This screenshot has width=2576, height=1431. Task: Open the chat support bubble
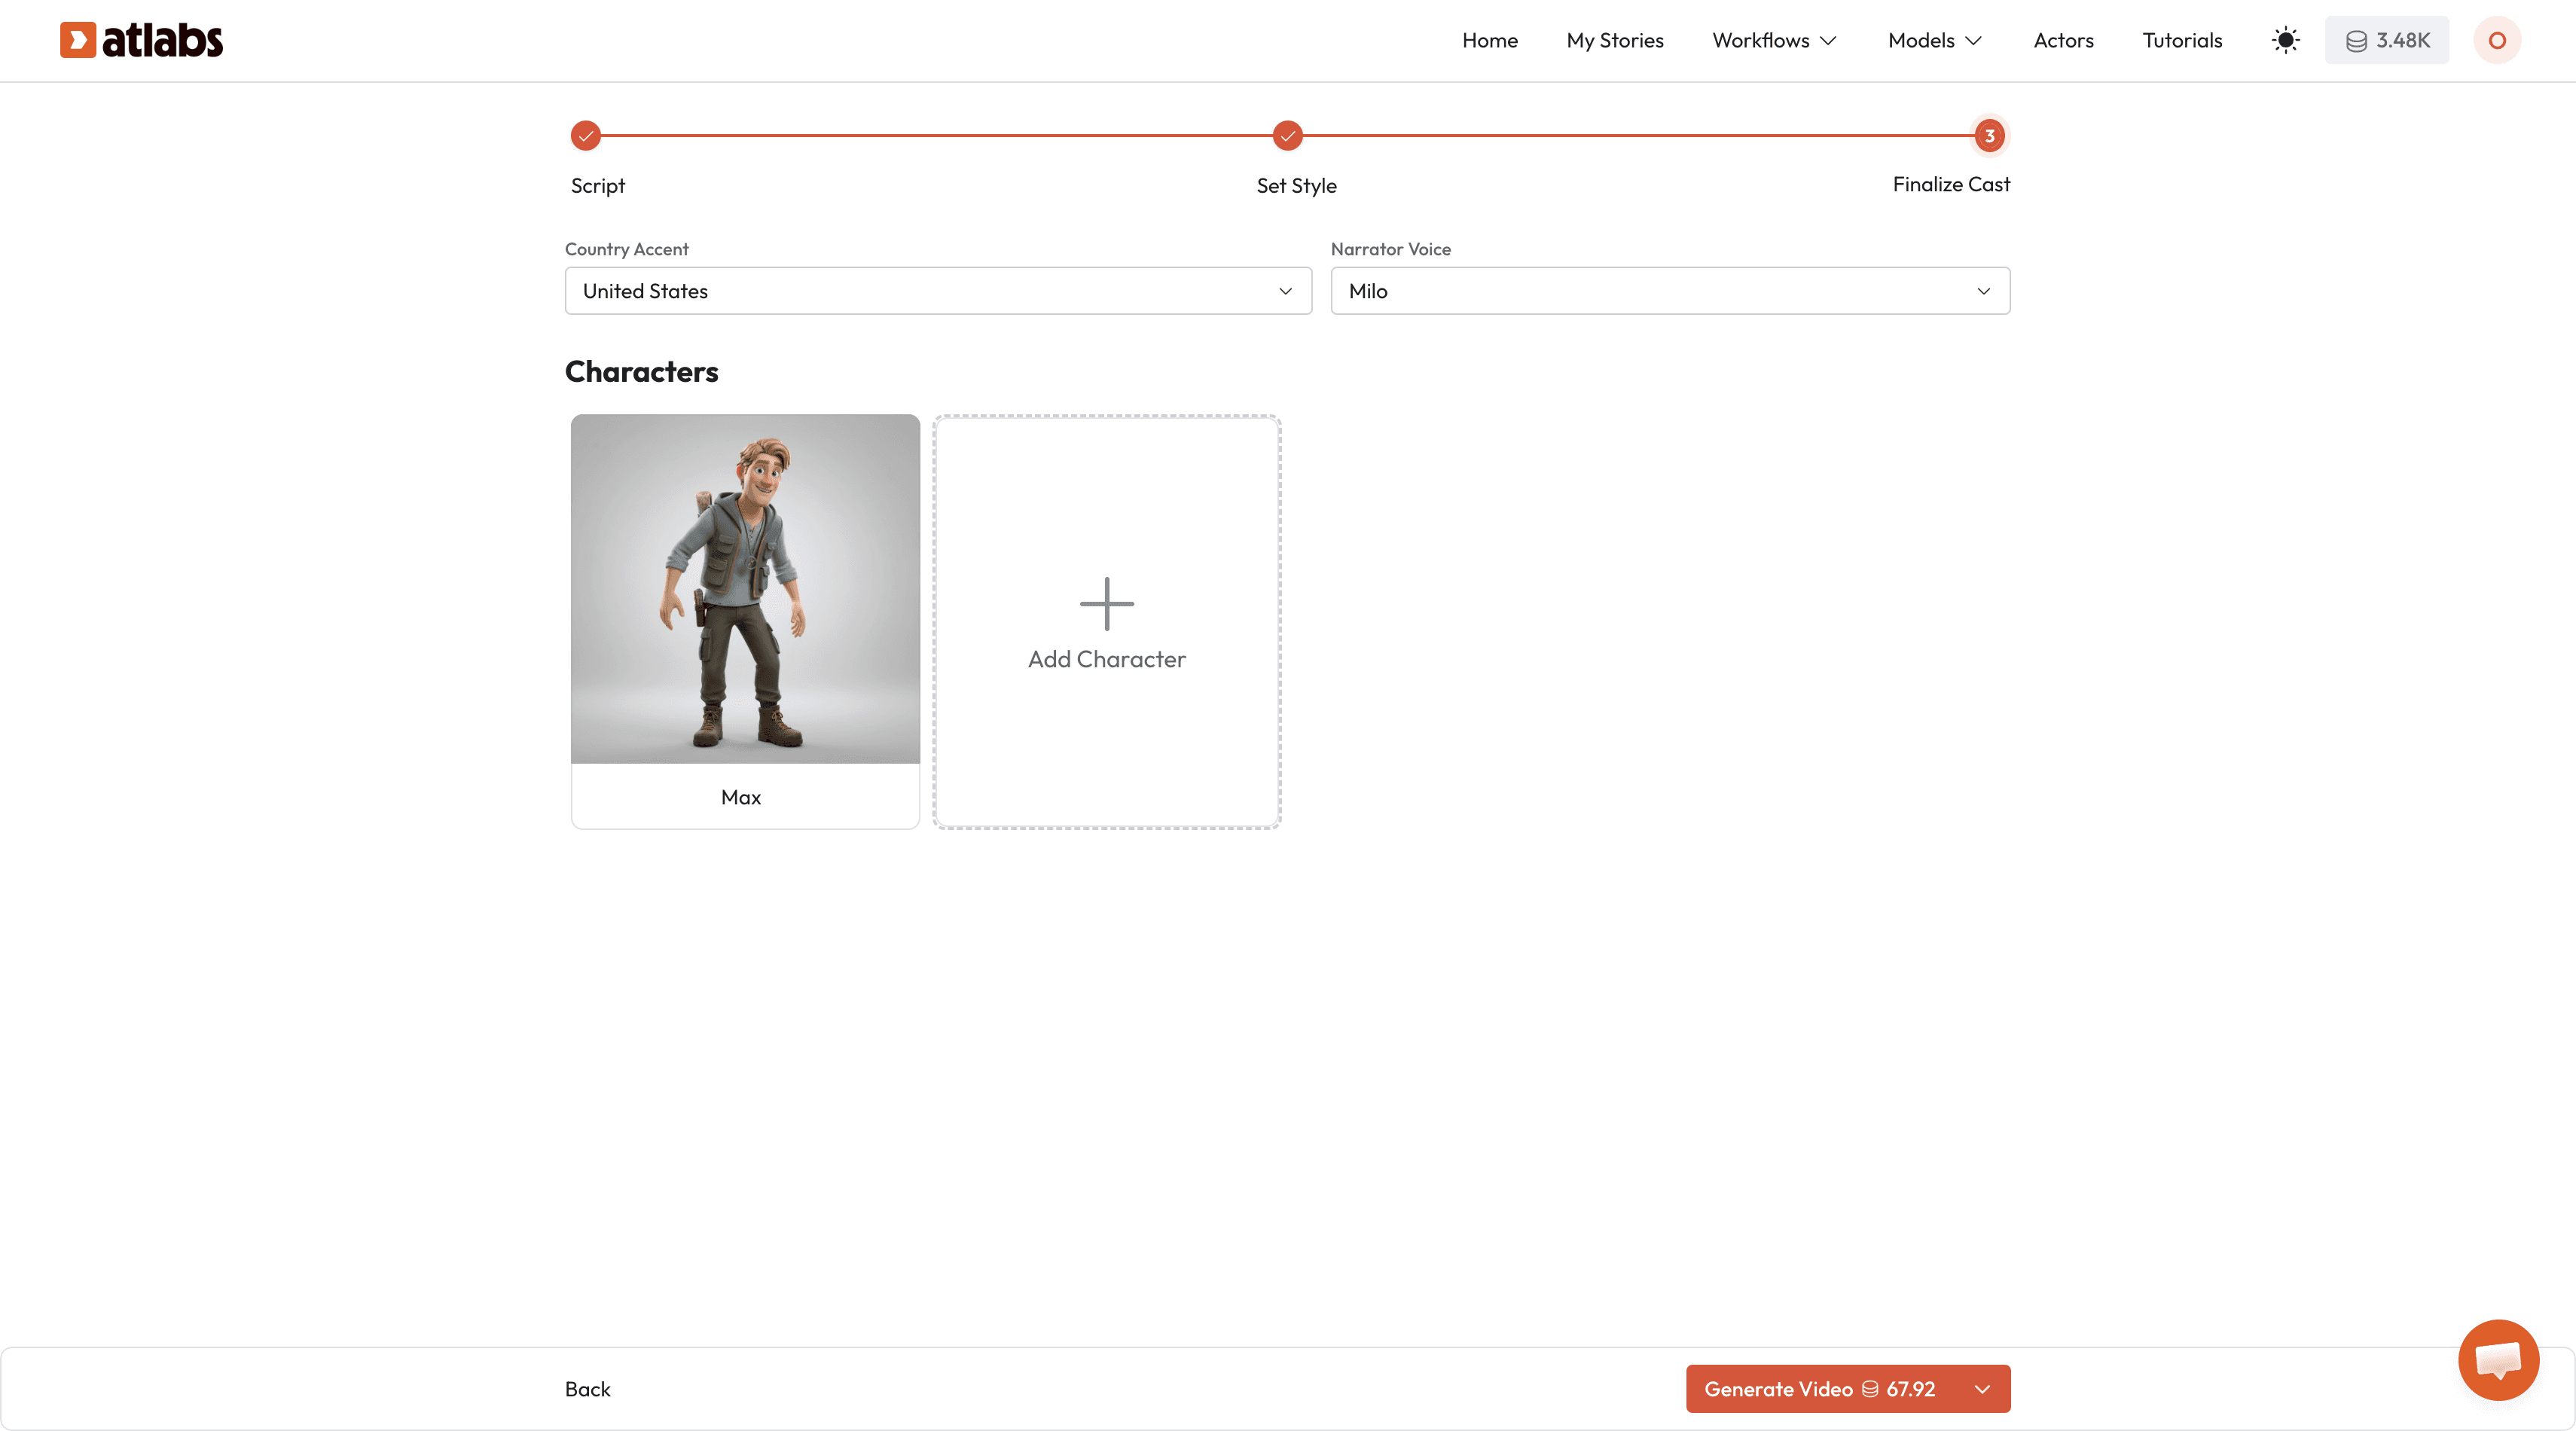[x=2497, y=1359]
